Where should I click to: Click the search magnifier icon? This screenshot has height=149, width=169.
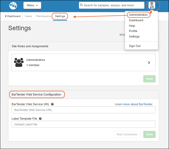click(x=81, y=5)
